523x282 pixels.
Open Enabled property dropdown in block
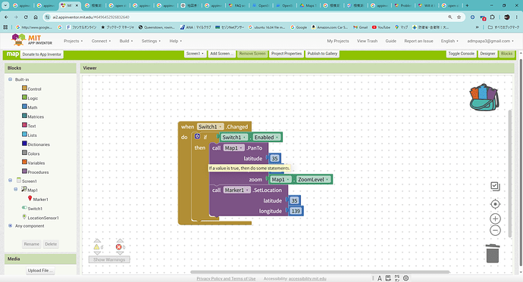tap(267, 137)
